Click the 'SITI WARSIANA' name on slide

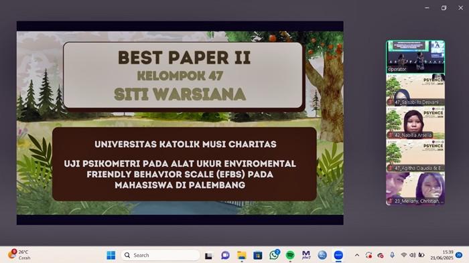click(x=180, y=94)
